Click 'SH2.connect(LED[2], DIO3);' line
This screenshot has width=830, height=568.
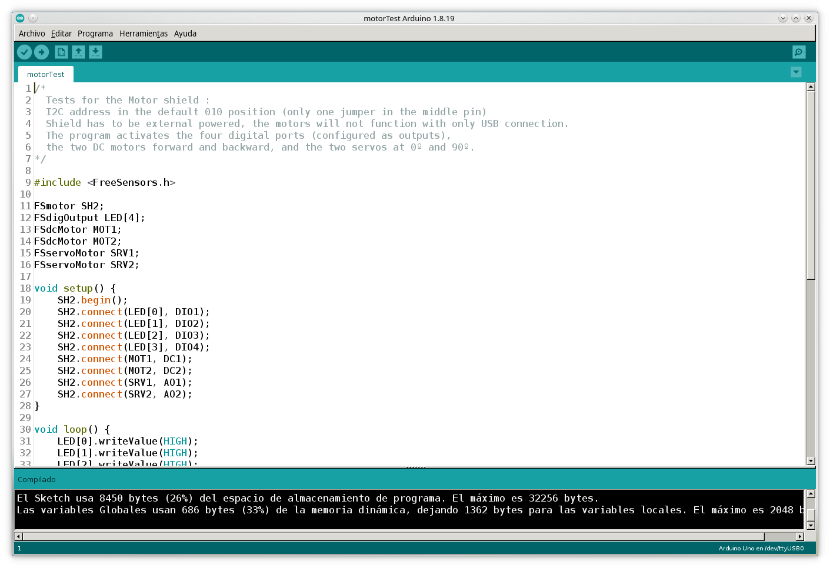[x=134, y=335]
